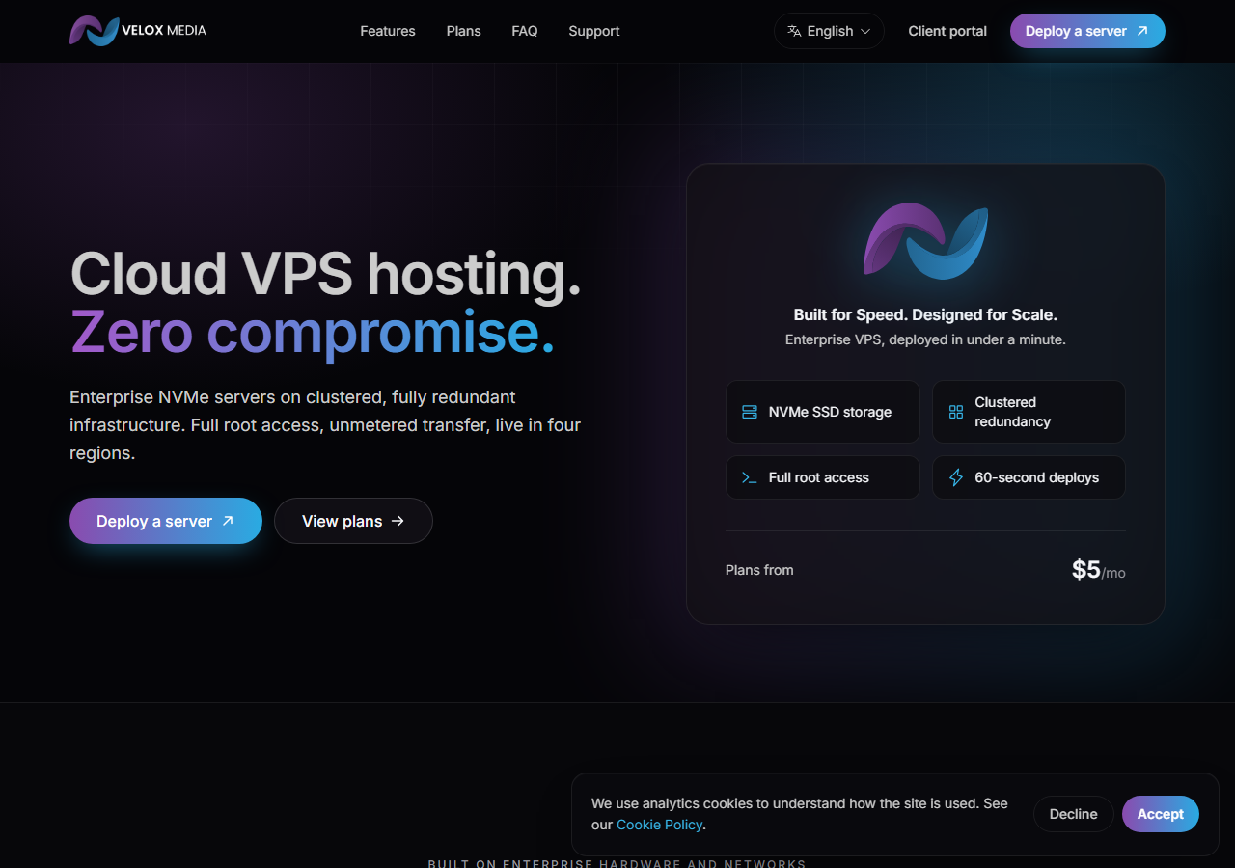Click the 60-second deploys lightning icon
This screenshot has width=1235, height=868.
[956, 477]
